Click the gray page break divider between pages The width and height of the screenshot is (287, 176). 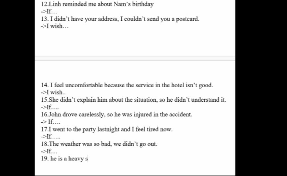pyautogui.click(x=135, y=58)
